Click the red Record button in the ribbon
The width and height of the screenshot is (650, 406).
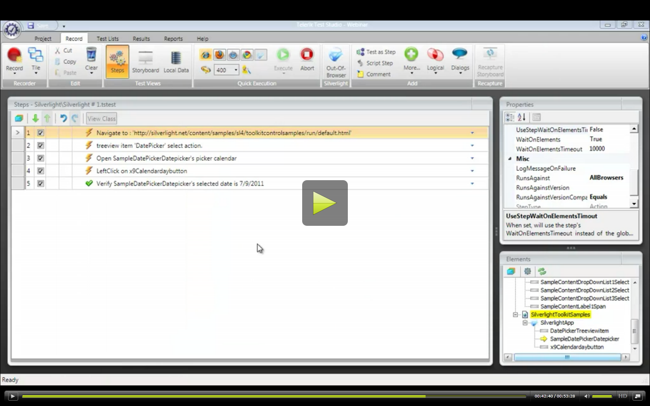[x=14, y=59]
